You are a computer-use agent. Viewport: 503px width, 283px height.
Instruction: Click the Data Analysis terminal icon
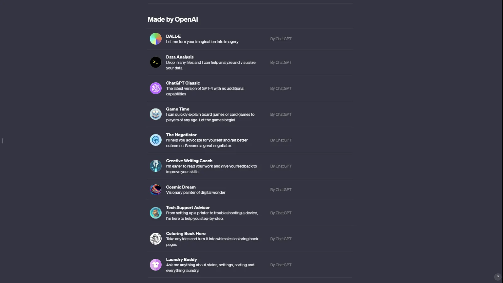156,62
